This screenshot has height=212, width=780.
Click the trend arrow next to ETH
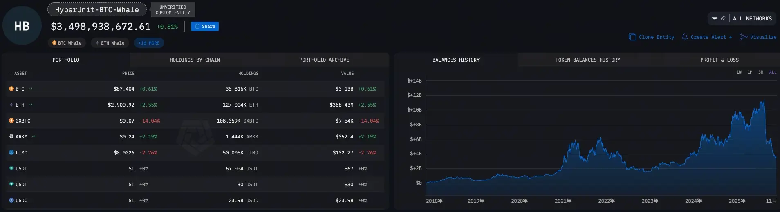tap(30, 105)
